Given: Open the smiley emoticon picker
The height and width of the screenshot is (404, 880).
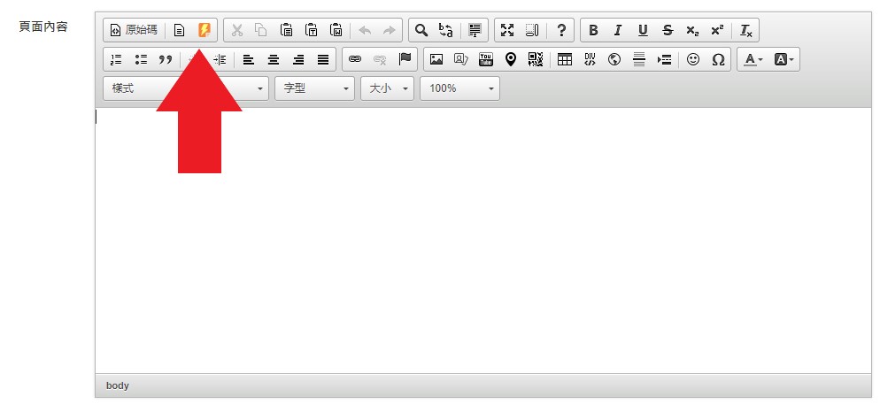Looking at the screenshot, I should coord(693,59).
